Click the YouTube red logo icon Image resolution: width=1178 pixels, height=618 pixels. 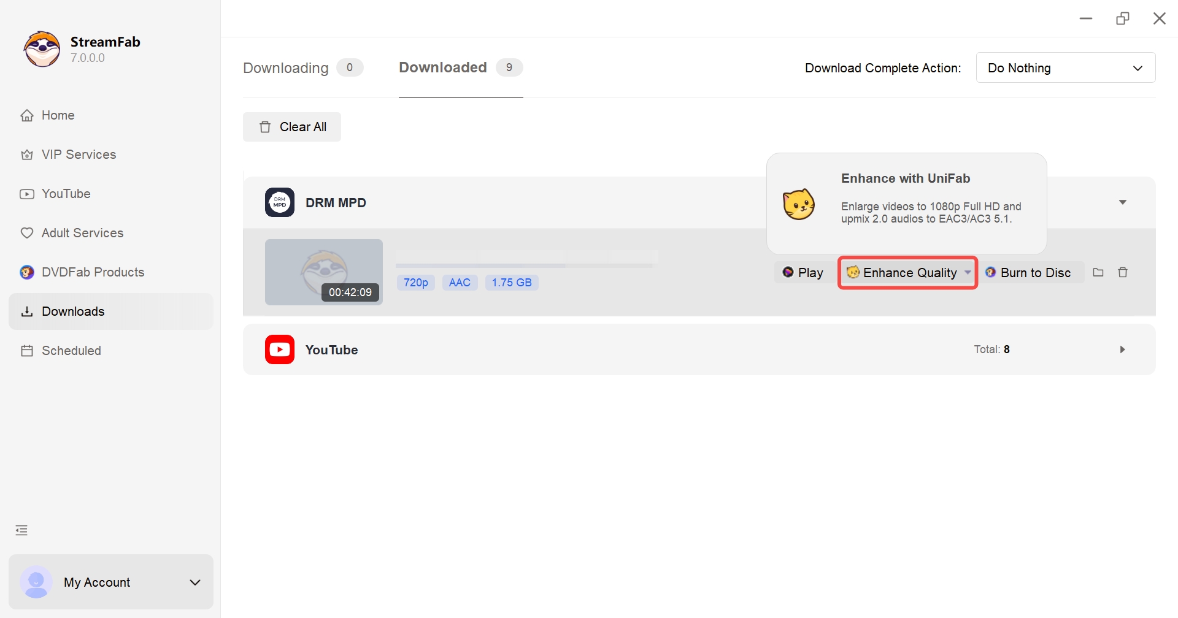(x=280, y=349)
